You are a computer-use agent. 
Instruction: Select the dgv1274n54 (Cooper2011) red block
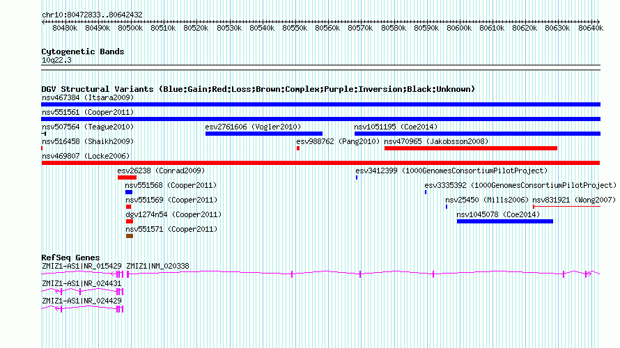click(x=130, y=221)
